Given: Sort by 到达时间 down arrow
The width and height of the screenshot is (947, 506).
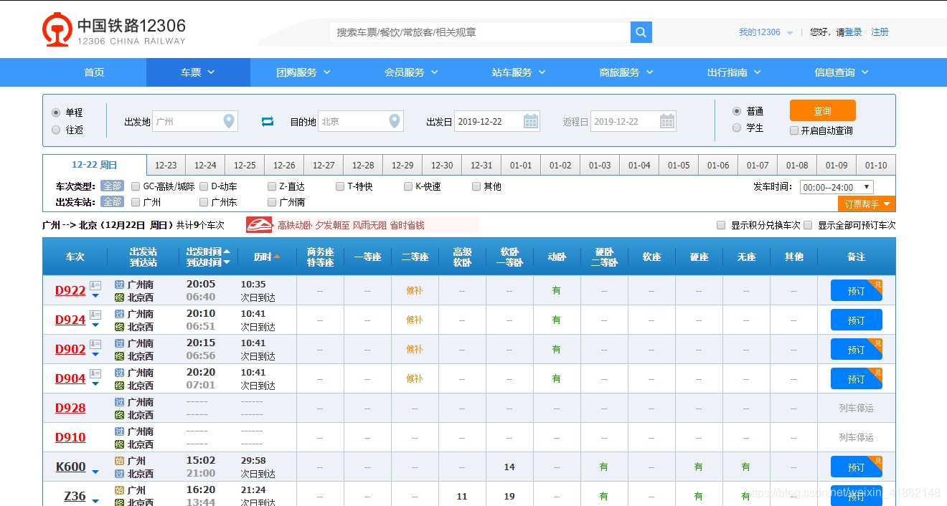Looking at the screenshot, I should 227,262.
